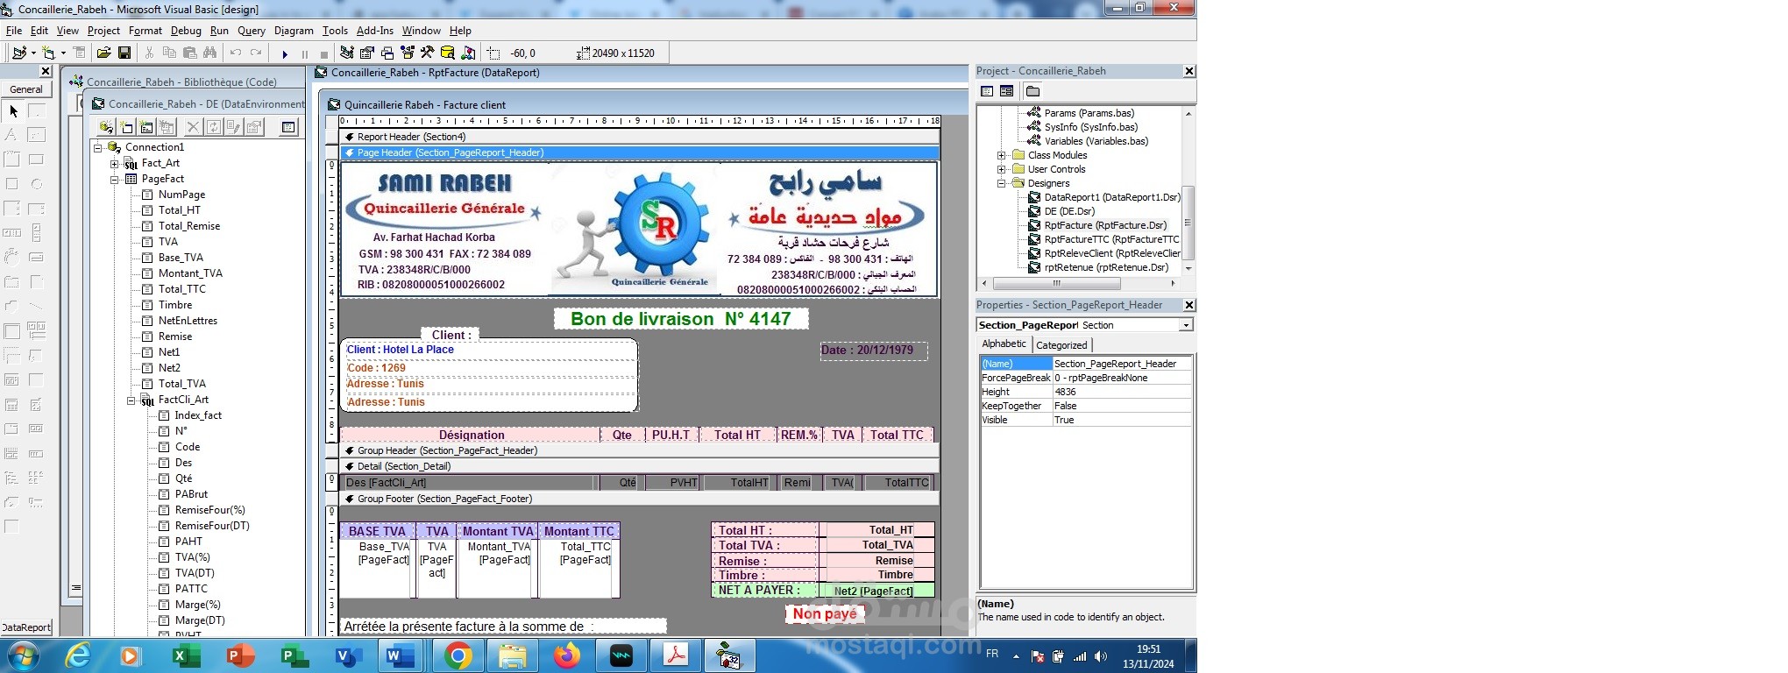Click the Visual Component Manager icon
Viewport: 1788px width, 673px height.
pyautogui.click(x=468, y=53)
